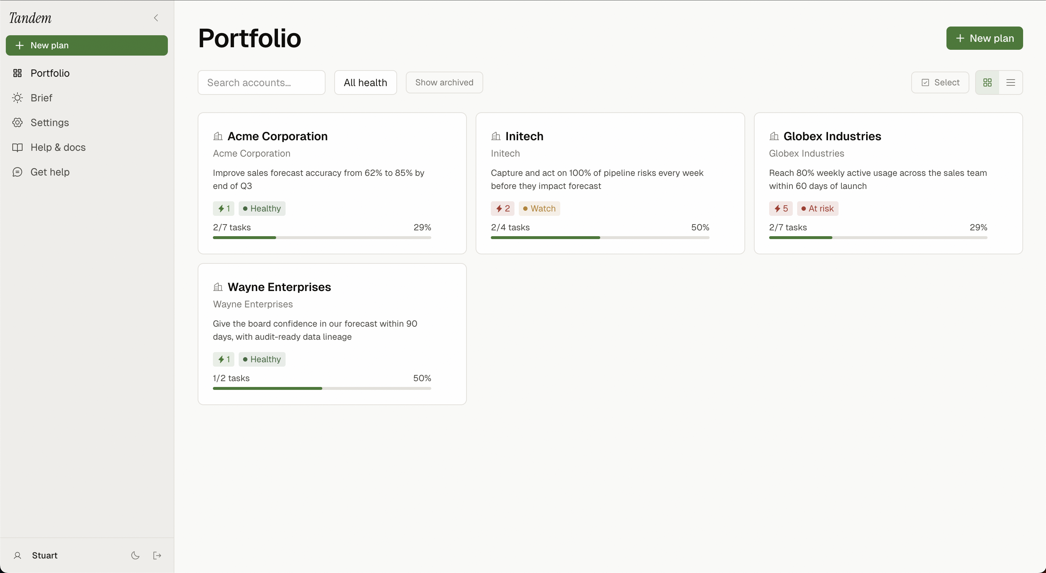The height and width of the screenshot is (573, 1046).
Task: Create a plan with top-right New plan button
Action: 984,38
